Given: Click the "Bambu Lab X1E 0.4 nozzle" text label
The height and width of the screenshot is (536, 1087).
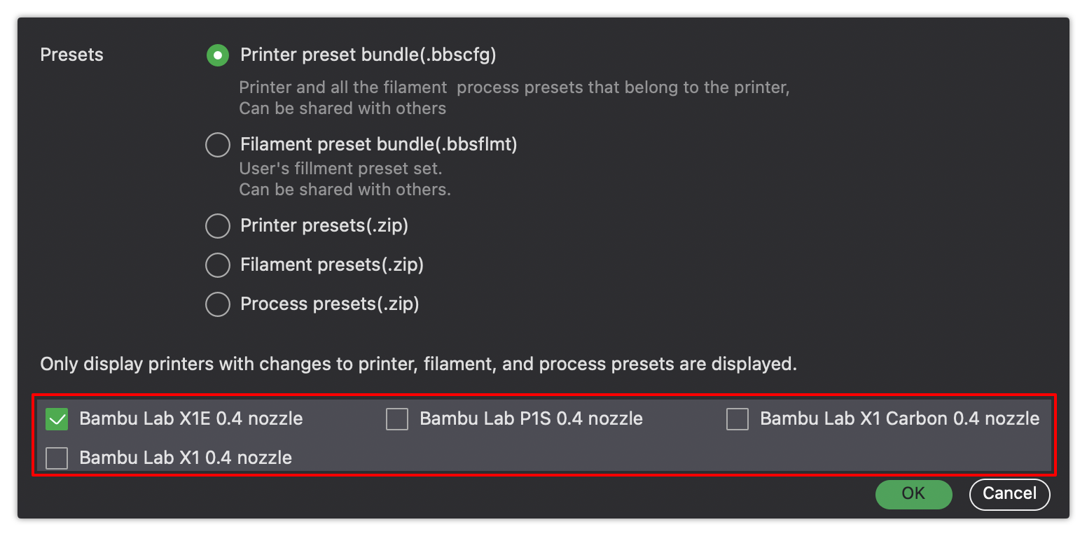Looking at the screenshot, I should 191,419.
